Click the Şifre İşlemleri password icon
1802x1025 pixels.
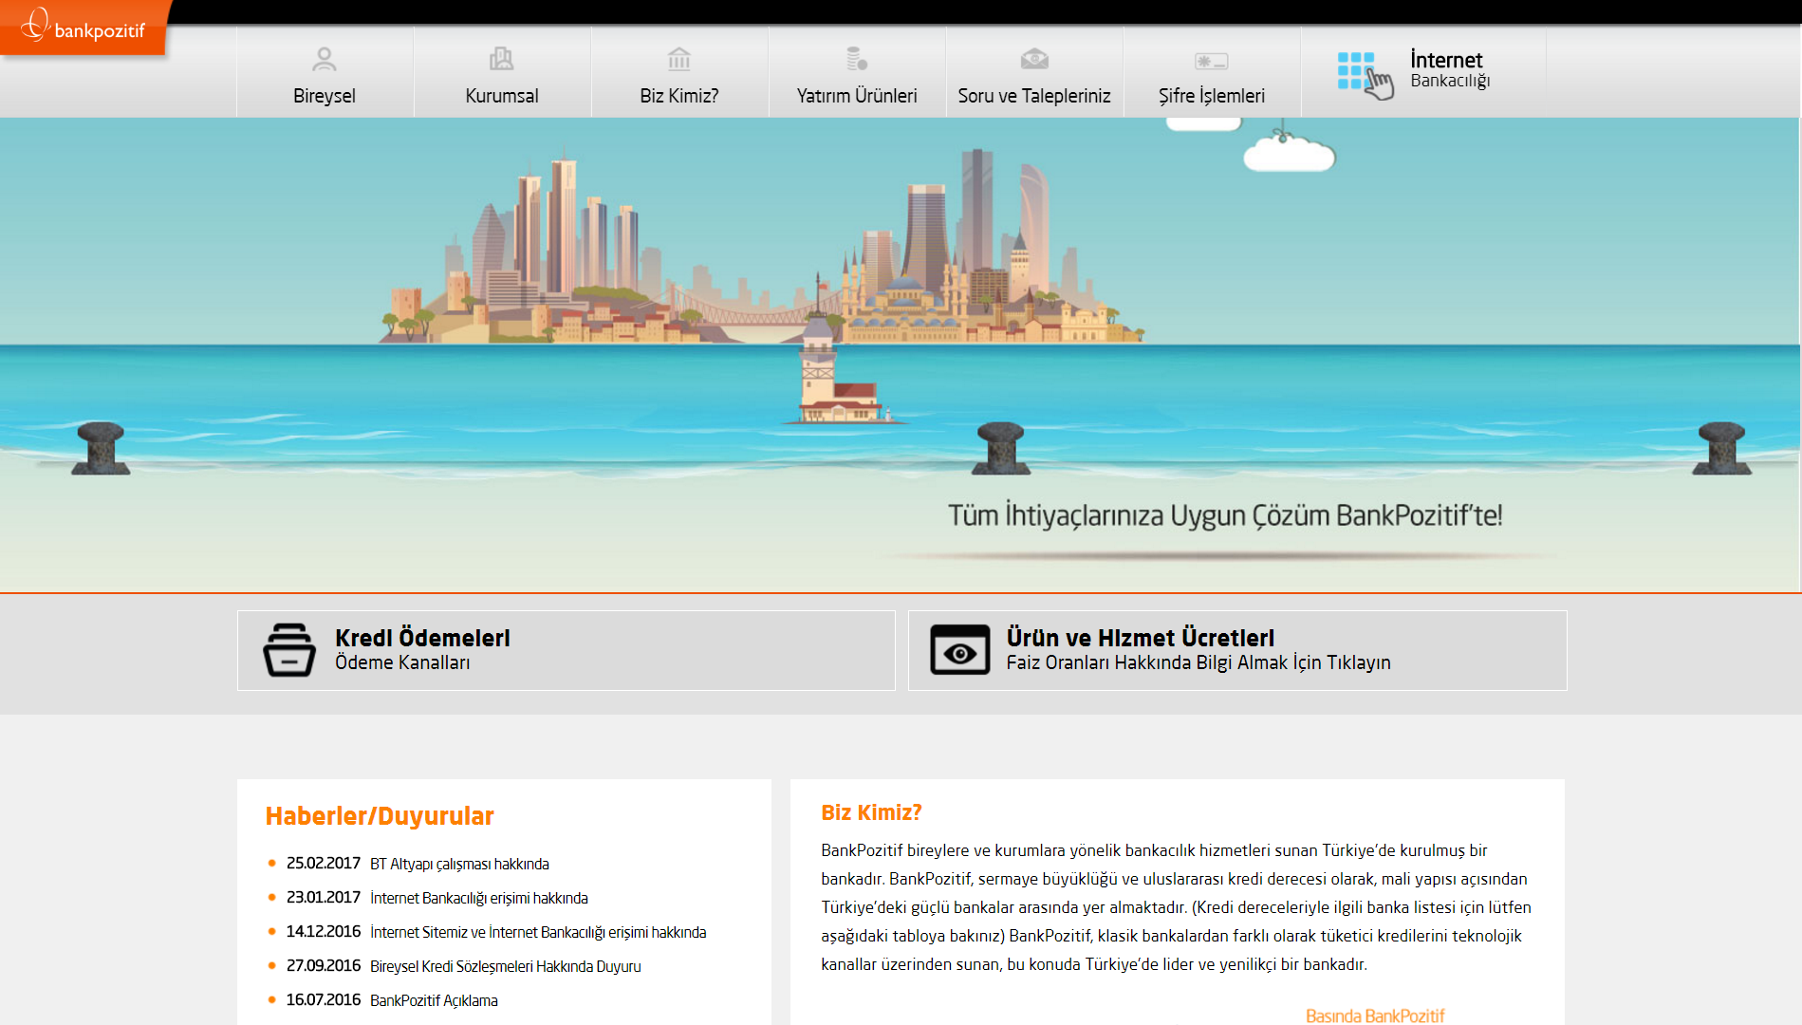coord(1211,62)
